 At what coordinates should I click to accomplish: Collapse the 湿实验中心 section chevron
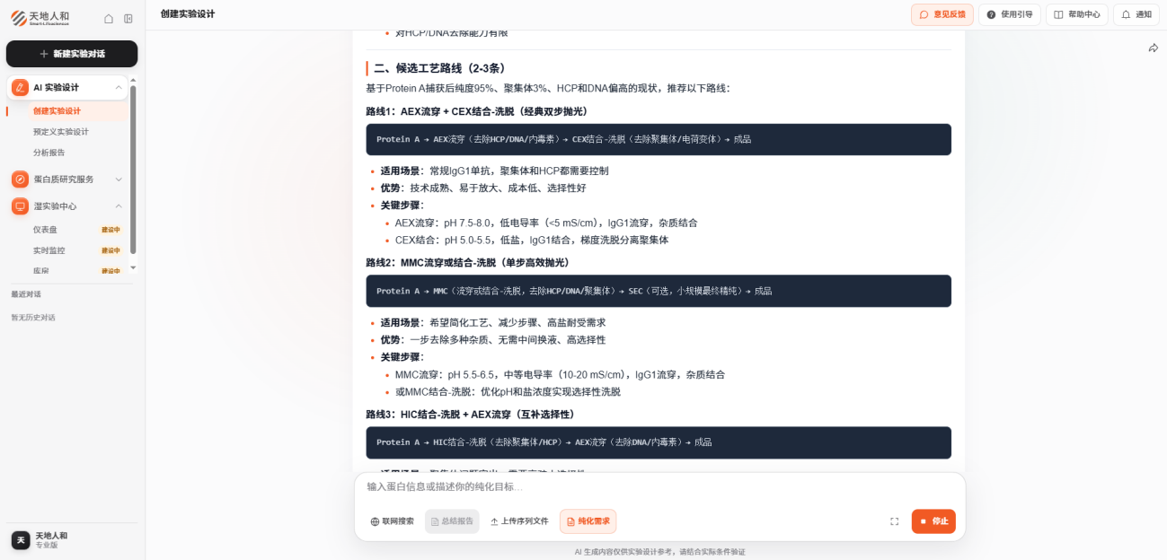119,206
